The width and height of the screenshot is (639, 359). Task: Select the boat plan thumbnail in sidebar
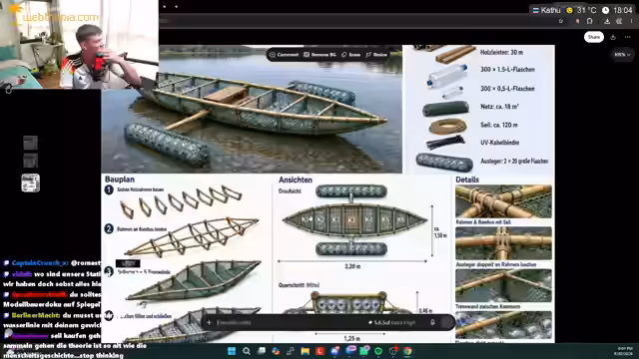click(31, 182)
